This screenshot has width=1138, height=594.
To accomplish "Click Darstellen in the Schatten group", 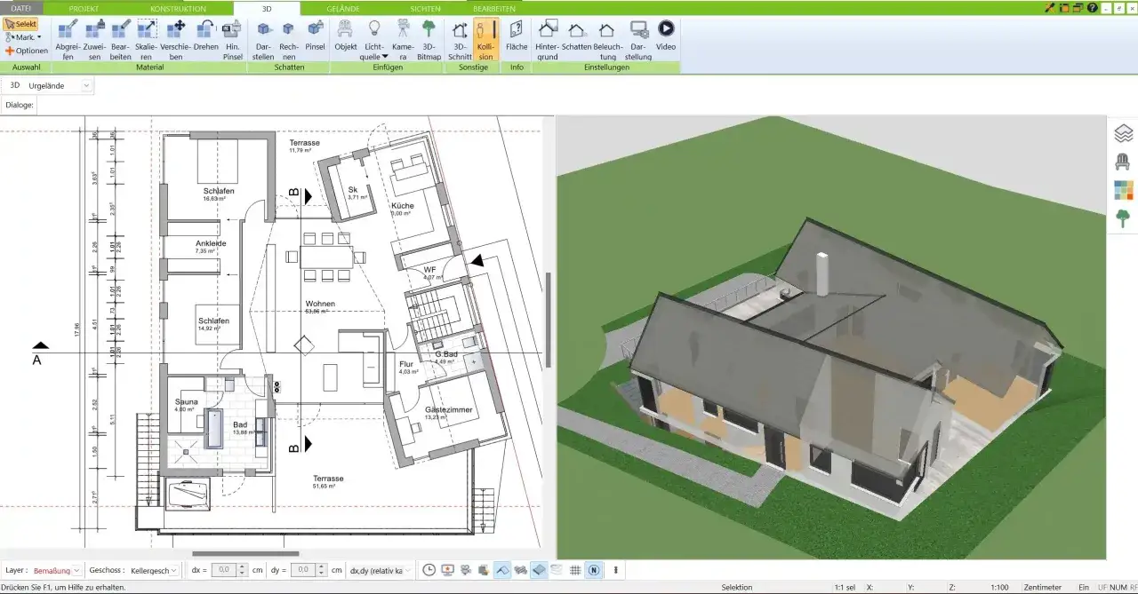I will (263, 39).
